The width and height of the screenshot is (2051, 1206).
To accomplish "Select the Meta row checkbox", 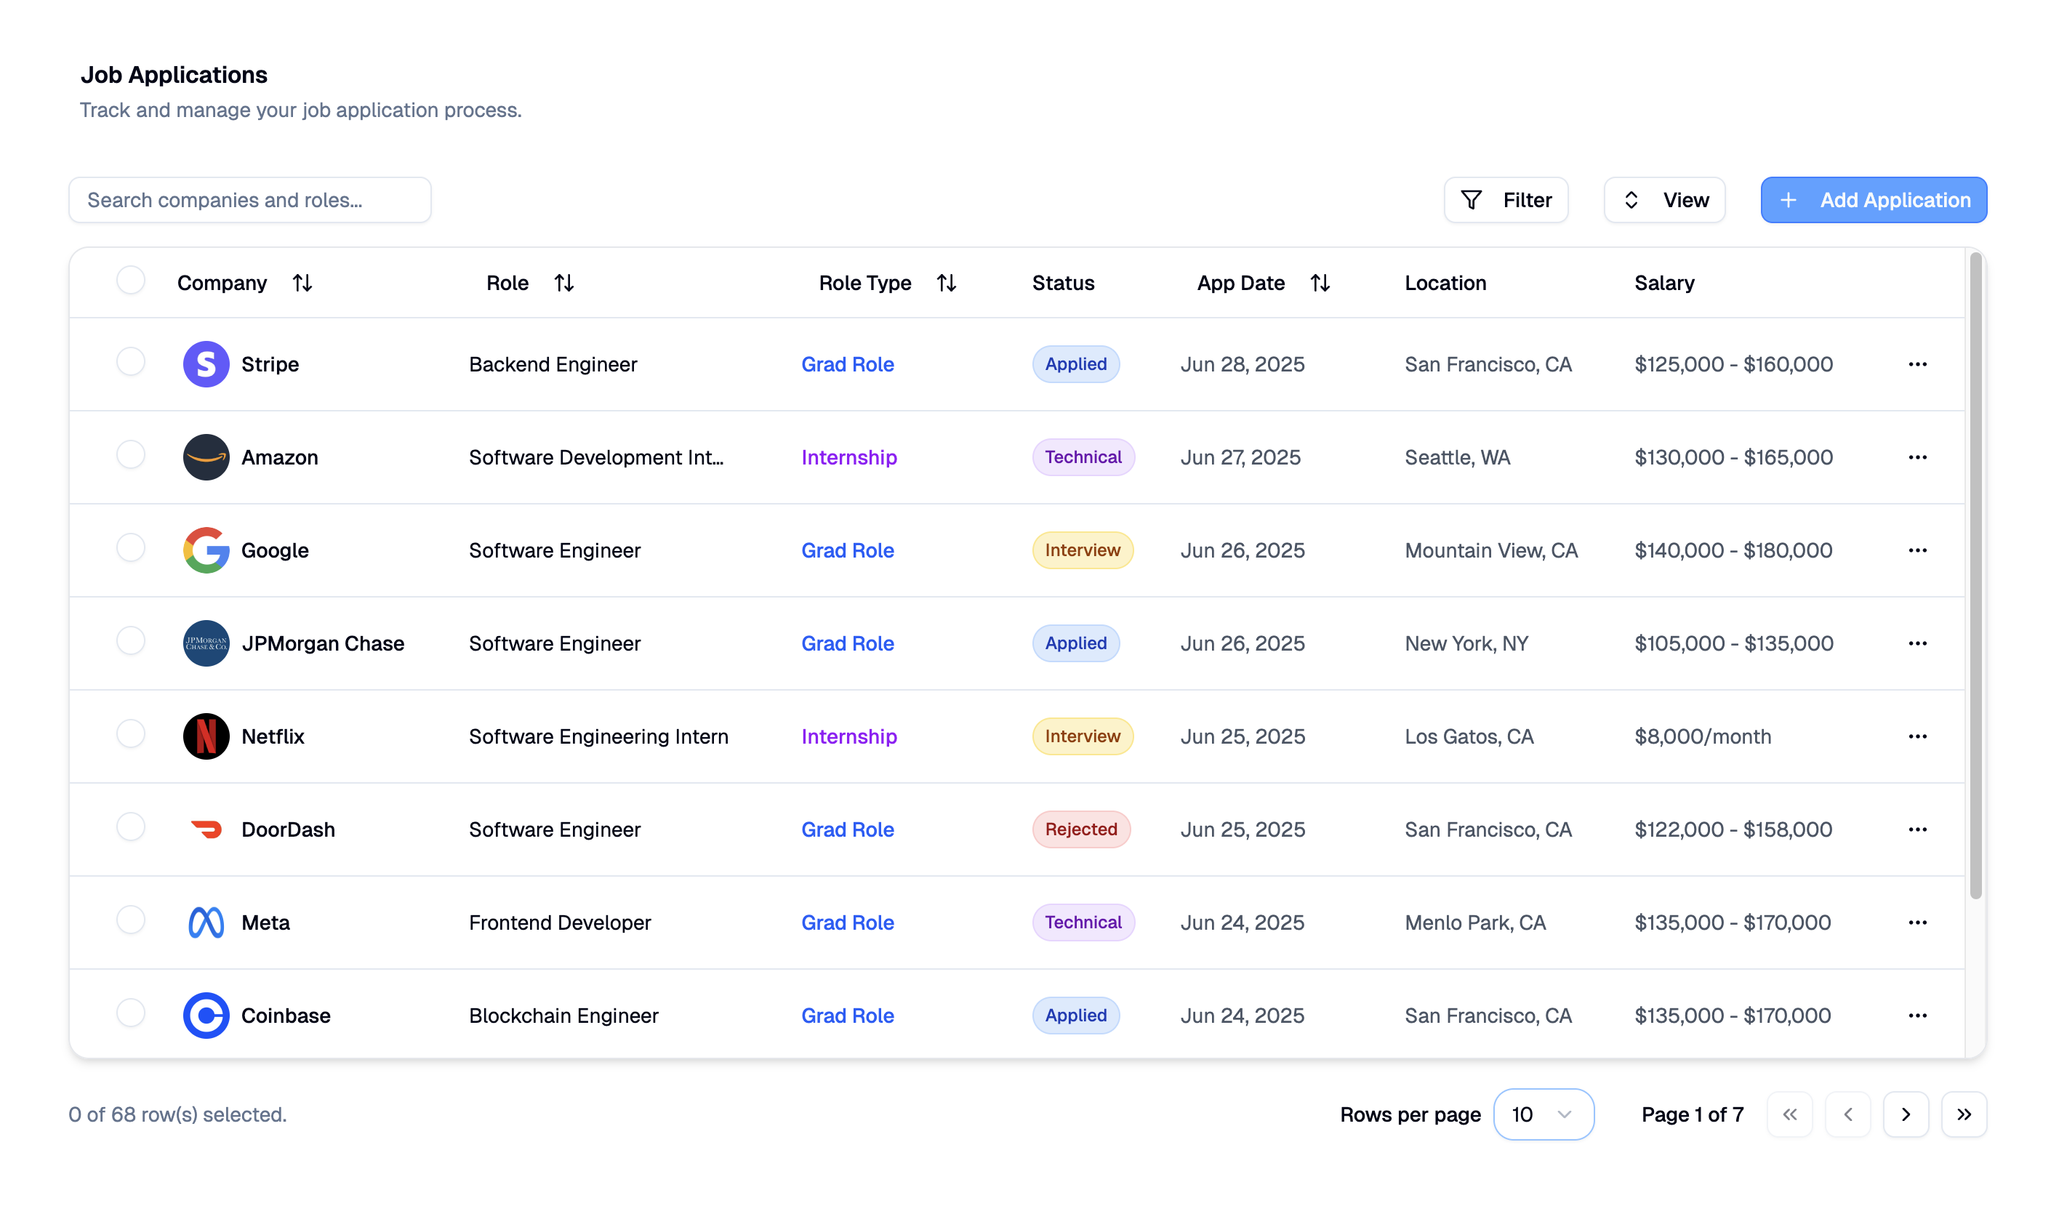I will tap(130, 920).
